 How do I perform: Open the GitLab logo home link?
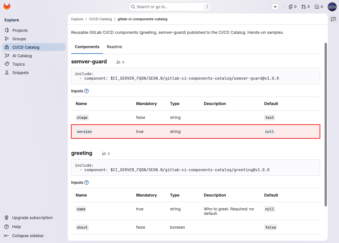7,7
